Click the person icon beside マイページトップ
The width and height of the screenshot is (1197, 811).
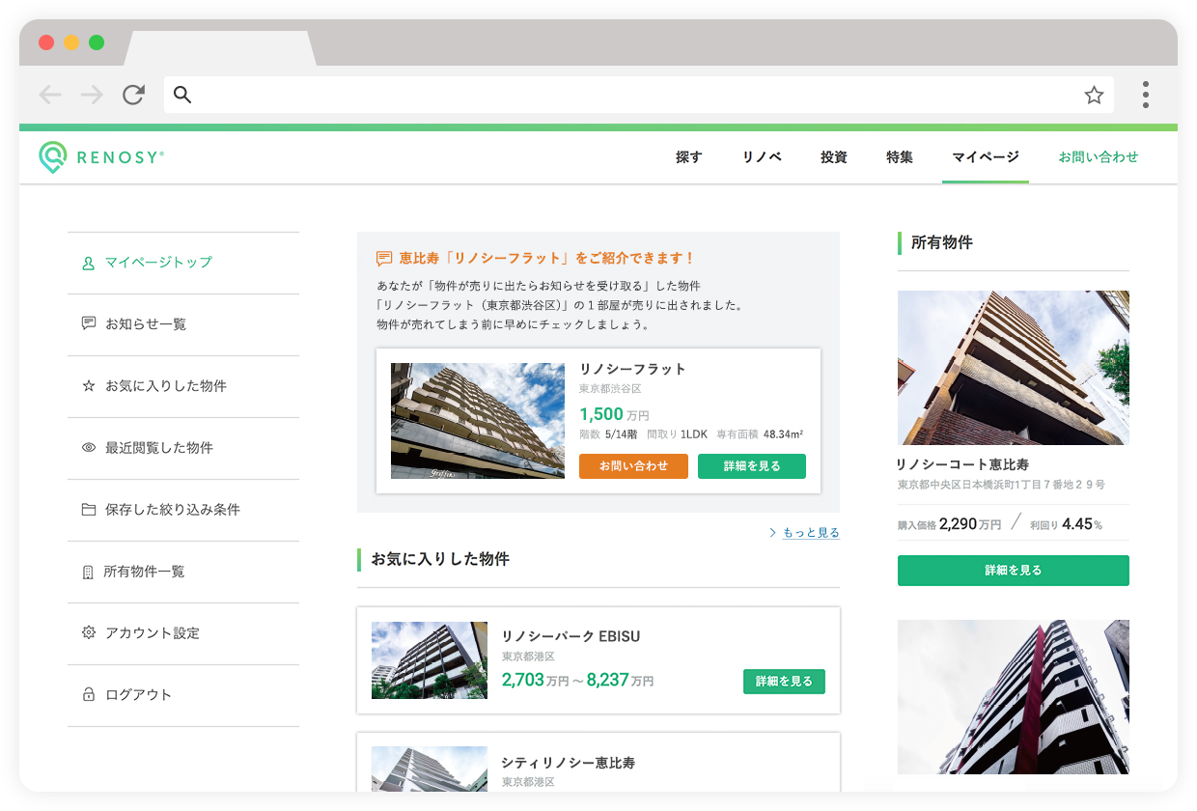pyautogui.click(x=89, y=263)
